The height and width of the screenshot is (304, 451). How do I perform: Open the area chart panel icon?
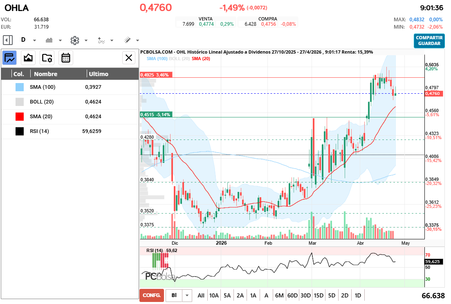pyautogui.click(x=28, y=58)
